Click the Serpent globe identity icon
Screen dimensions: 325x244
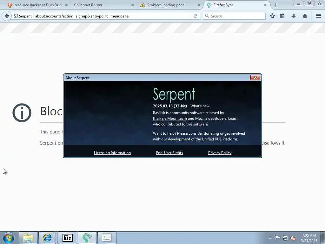pyautogui.click(x=16, y=16)
